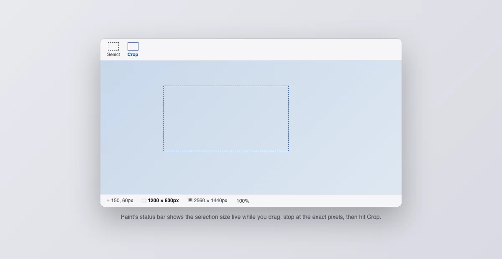Click the selection size icon in status bar
Image resolution: width=502 pixels, height=259 pixels.
click(x=144, y=201)
